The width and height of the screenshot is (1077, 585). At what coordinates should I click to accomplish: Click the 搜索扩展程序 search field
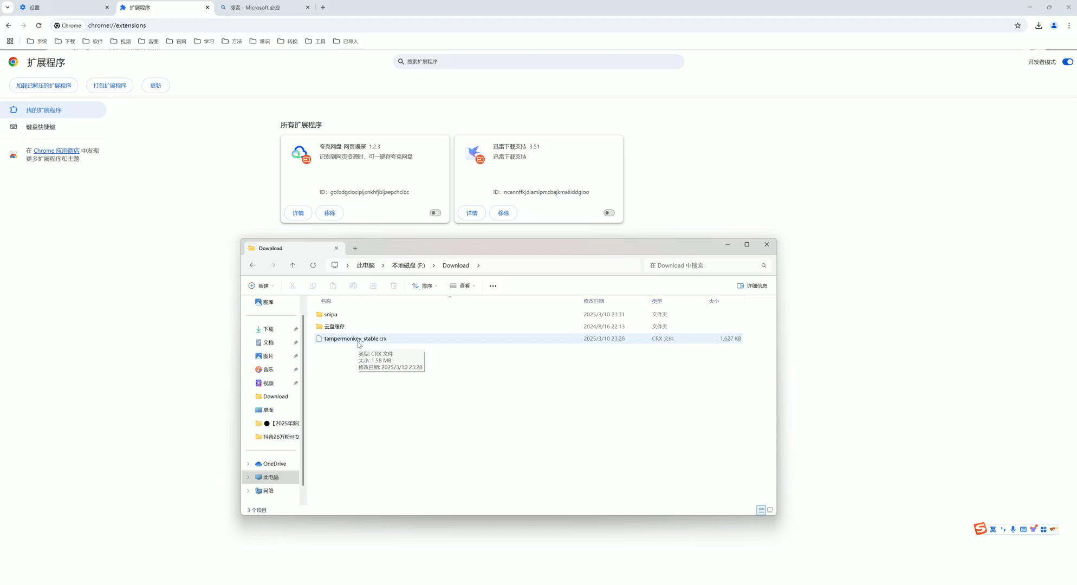(x=538, y=62)
